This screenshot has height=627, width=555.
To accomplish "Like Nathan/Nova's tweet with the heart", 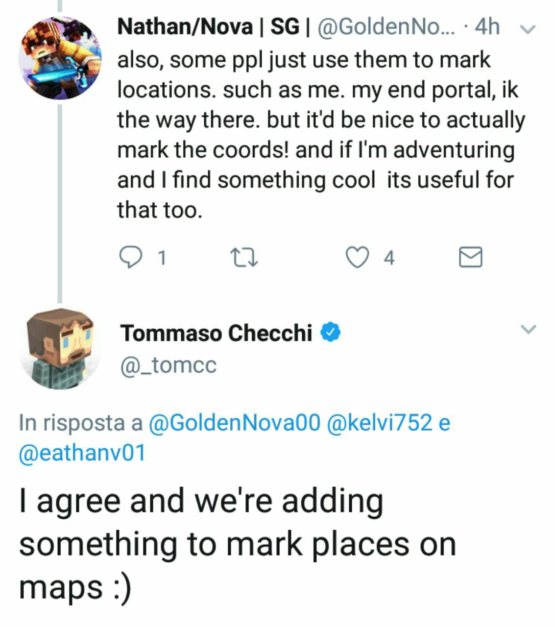I will (357, 257).
